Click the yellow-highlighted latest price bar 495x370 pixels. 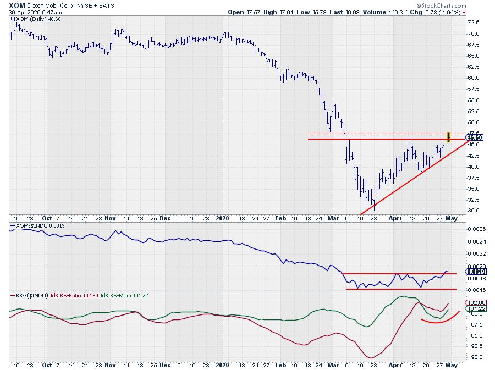click(448, 137)
